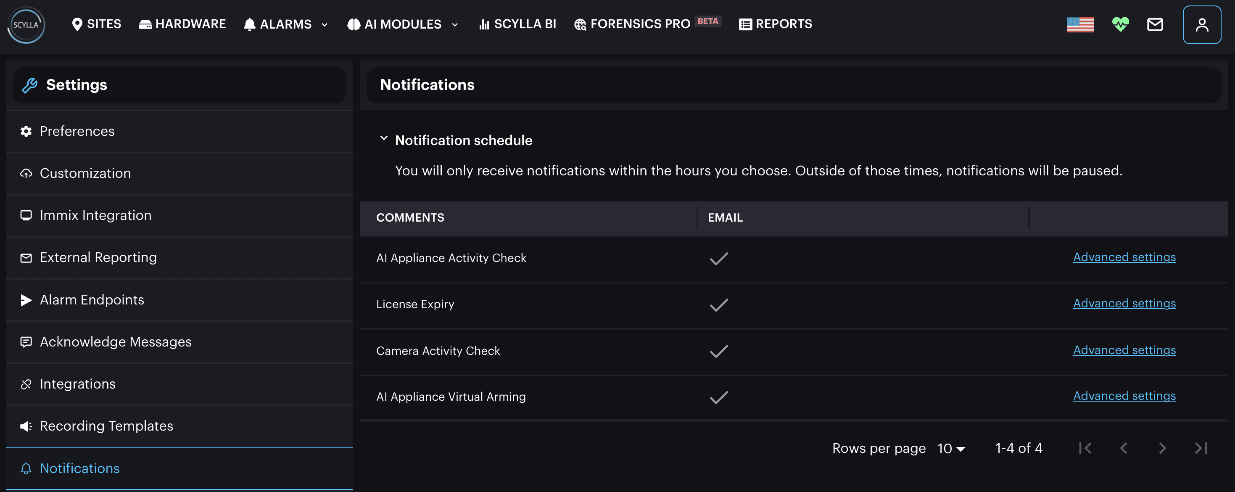Click the Preferences gear icon
The width and height of the screenshot is (1235, 492).
click(x=26, y=131)
